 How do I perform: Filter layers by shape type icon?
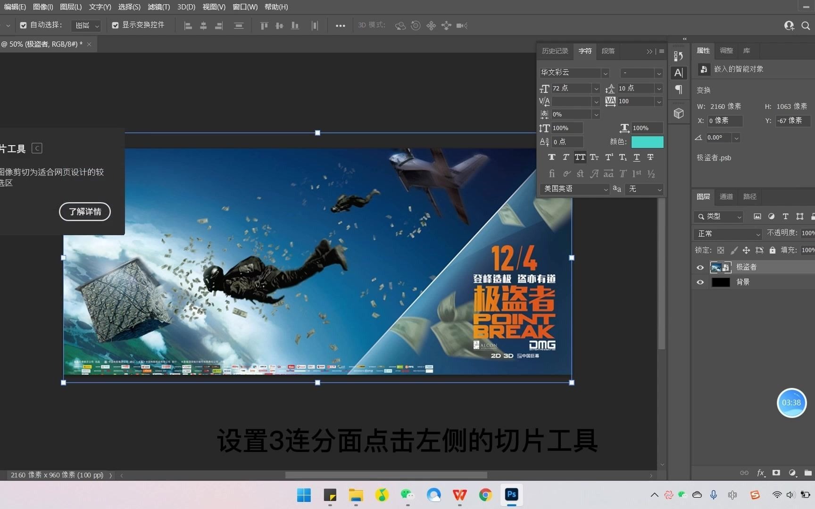click(x=799, y=216)
